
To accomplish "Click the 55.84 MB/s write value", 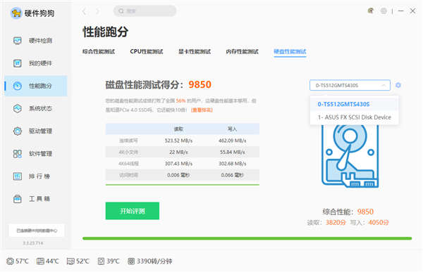I will 232,153.
